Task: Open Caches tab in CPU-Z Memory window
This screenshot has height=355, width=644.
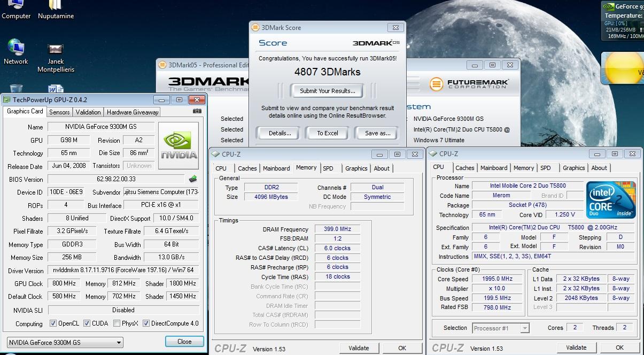Action: pyautogui.click(x=247, y=168)
